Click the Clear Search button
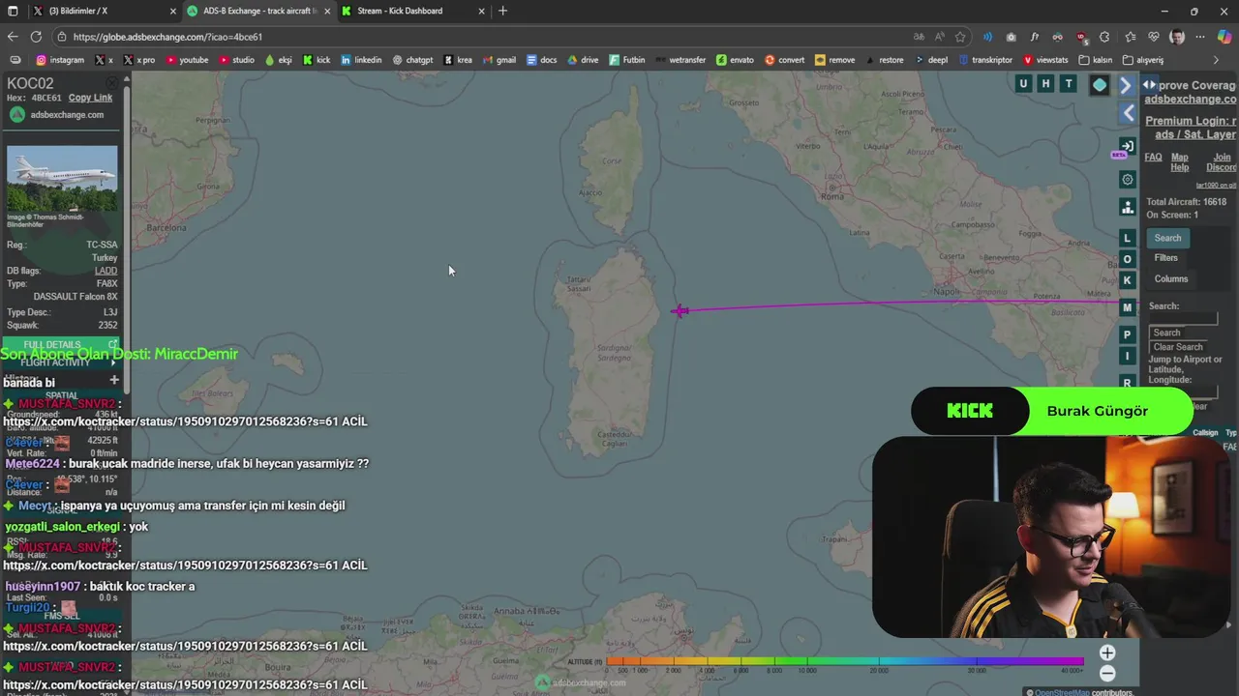Viewport: 1239px width, 696px height. [1178, 347]
